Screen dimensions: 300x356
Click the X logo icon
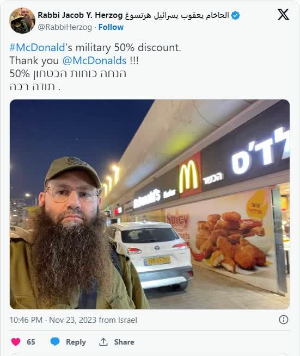tap(283, 15)
